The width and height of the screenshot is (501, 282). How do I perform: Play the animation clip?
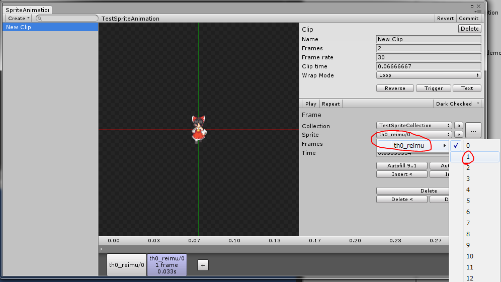[x=310, y=104]
